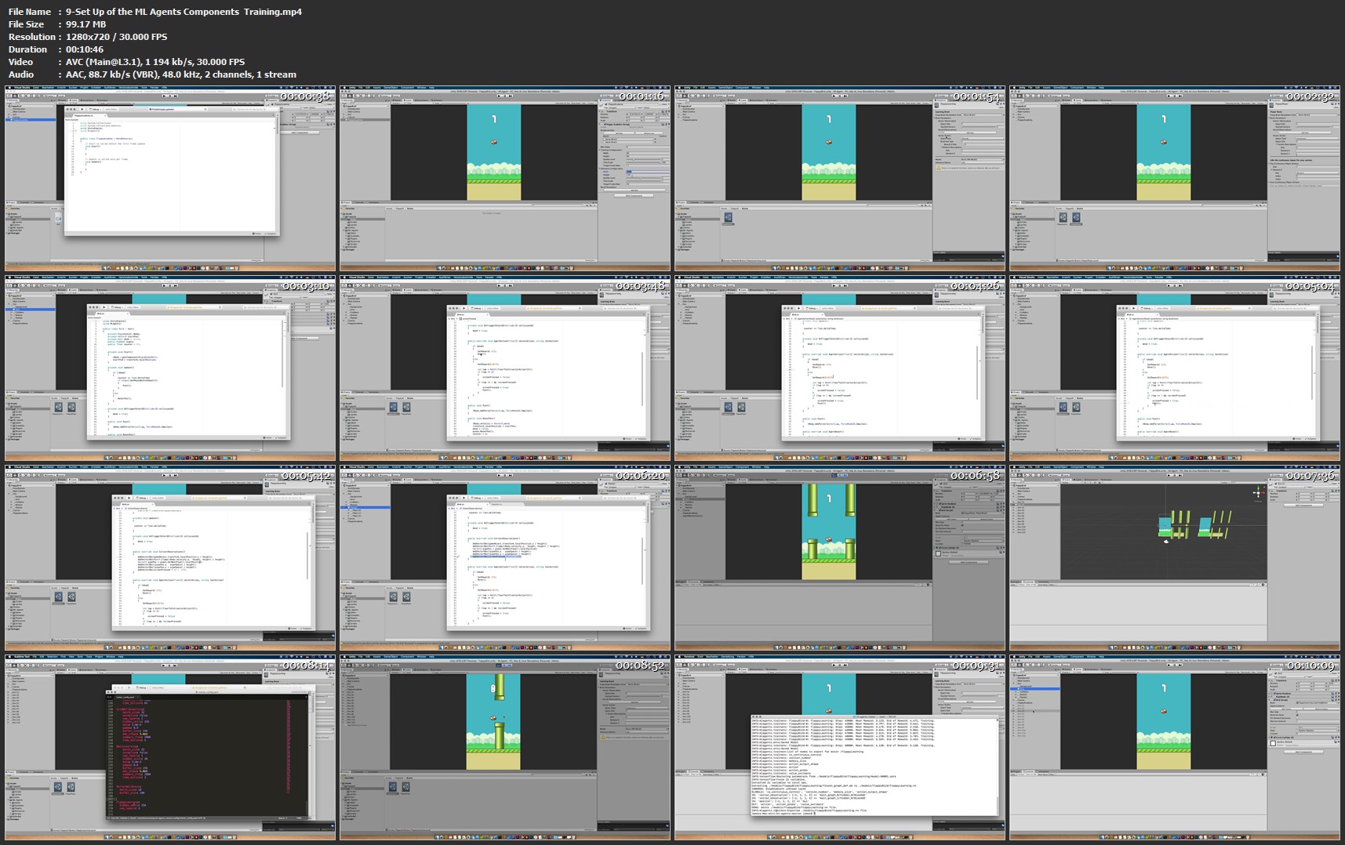Select the frame stamped 00:01:54
This screenshot has height=845, width=1345.
coord(840,179)
